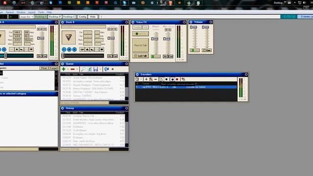Viewport: 313px width, 176px height.
Task: Open the Queue remove dropdown arrow
Action: coord(77,69)
